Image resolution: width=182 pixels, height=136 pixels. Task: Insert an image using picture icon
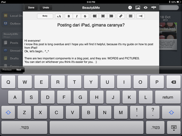point(138,8)
